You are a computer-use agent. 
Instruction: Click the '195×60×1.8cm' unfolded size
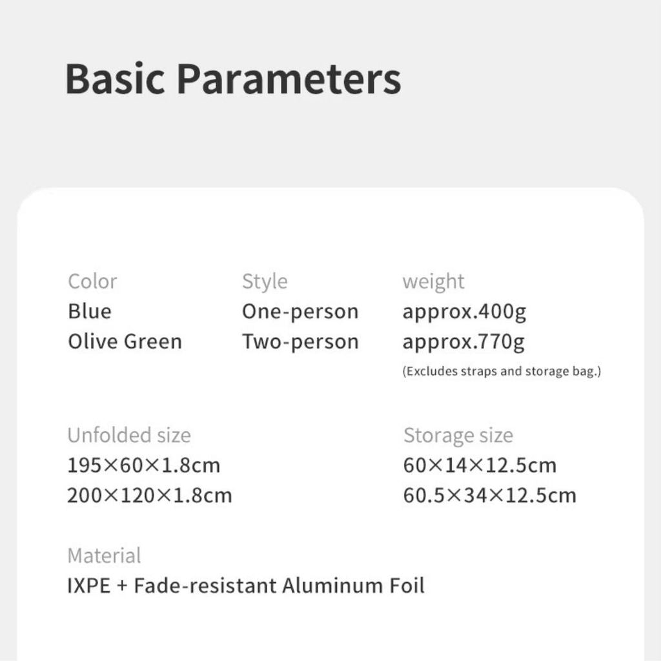(144, 465)
